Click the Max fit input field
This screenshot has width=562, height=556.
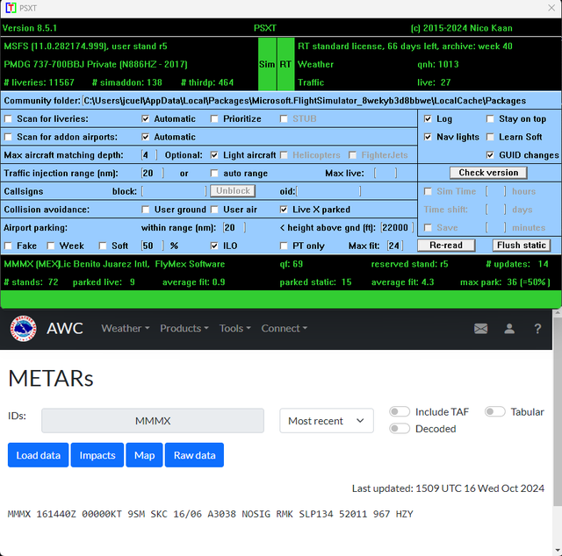coord(395,246)
